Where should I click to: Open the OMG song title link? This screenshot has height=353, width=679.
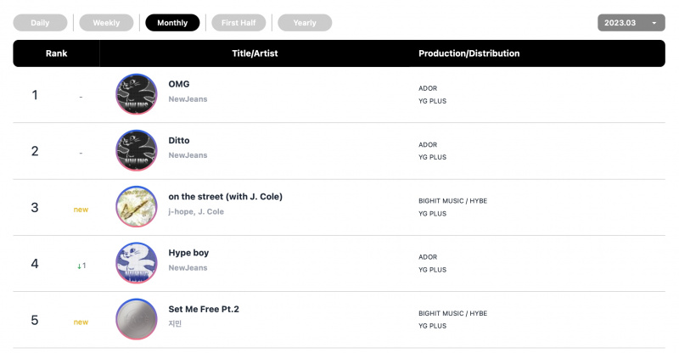tap(179, 84)
